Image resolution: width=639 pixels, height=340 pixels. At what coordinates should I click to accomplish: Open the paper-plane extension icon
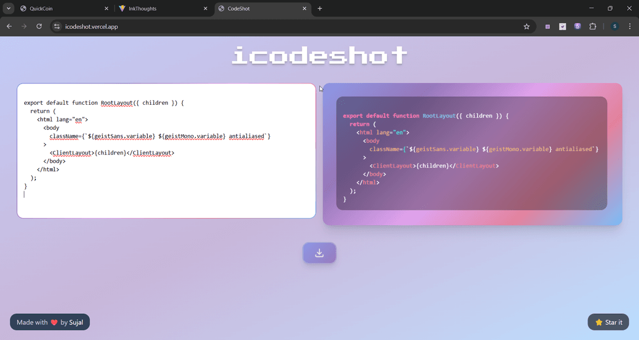563,27
